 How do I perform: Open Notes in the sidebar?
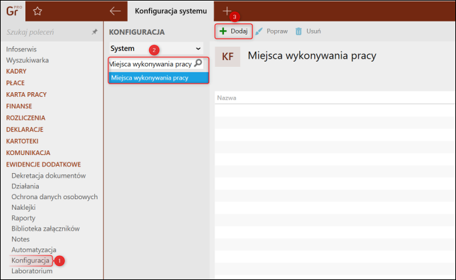coord(20,239)
